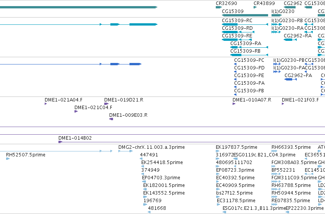Viewport: 325px width, 214px height.
Task: Select clone end DME1-021C04.F
Action: point(93,108)
